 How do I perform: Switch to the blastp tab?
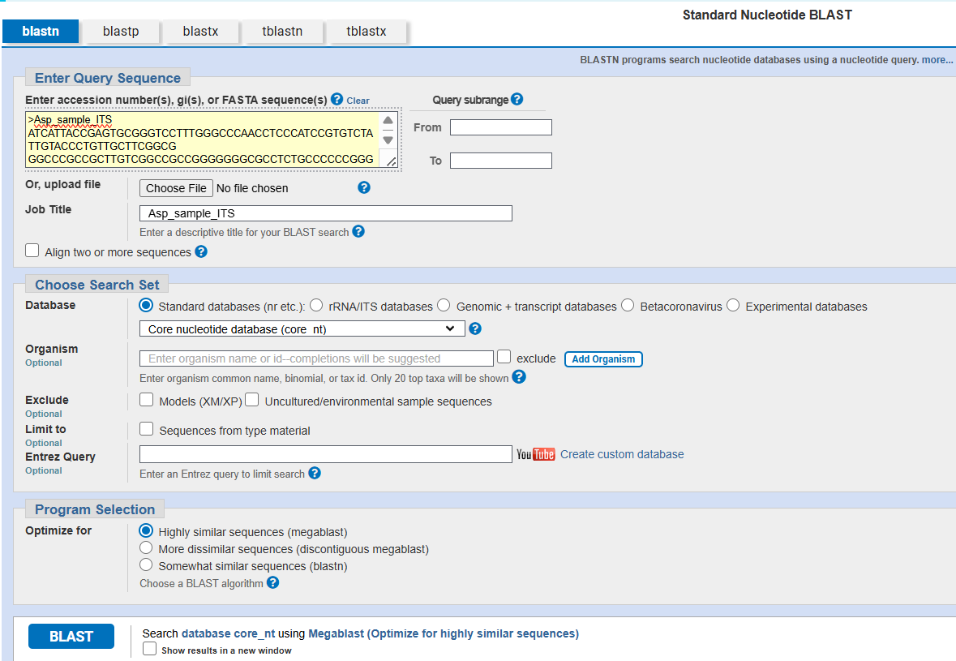[x=121, y=31]
